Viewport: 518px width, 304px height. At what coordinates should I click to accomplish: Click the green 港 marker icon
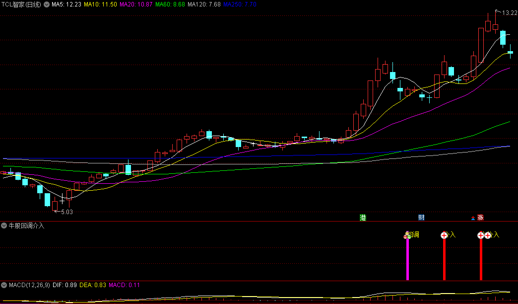tap(363, 218)
